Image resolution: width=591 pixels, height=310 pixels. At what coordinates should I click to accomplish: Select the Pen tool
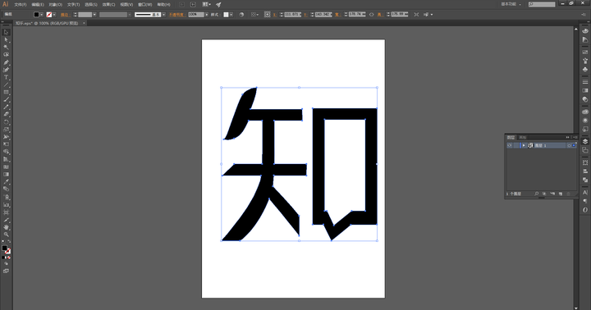pos(6,62)
